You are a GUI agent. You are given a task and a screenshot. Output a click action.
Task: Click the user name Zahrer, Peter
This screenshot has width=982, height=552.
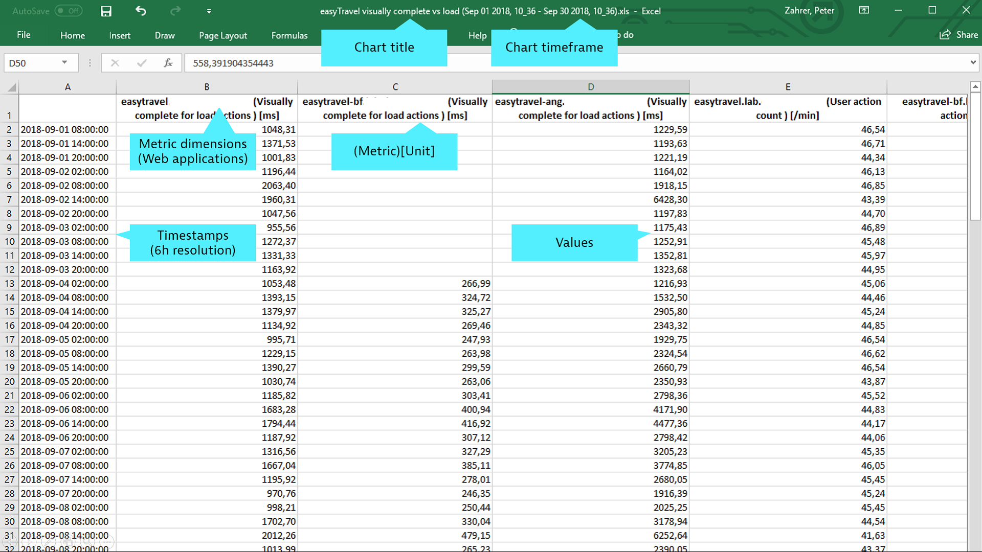809,10
